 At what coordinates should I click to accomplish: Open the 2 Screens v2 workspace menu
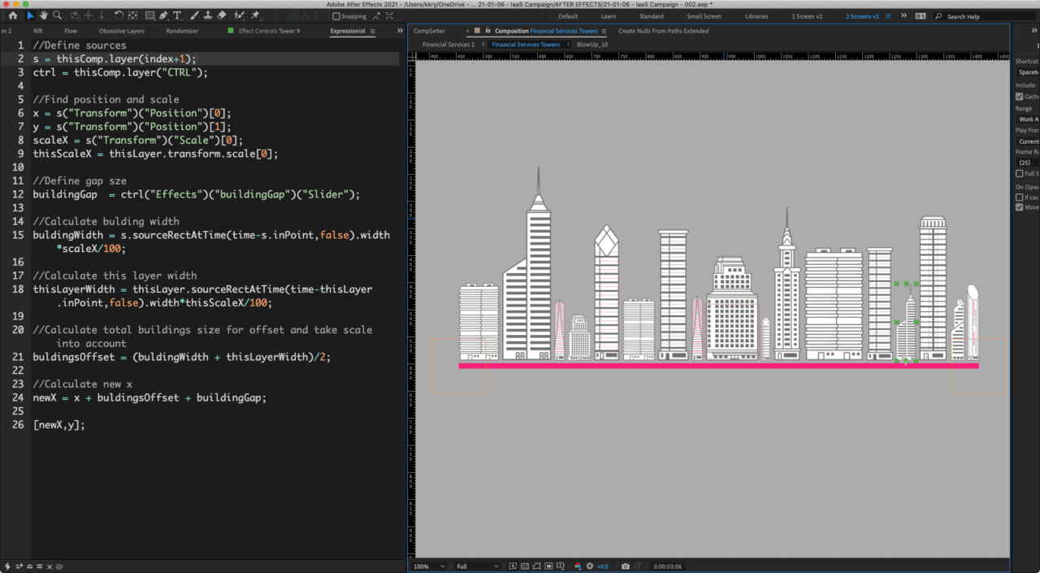pos(886,16)
